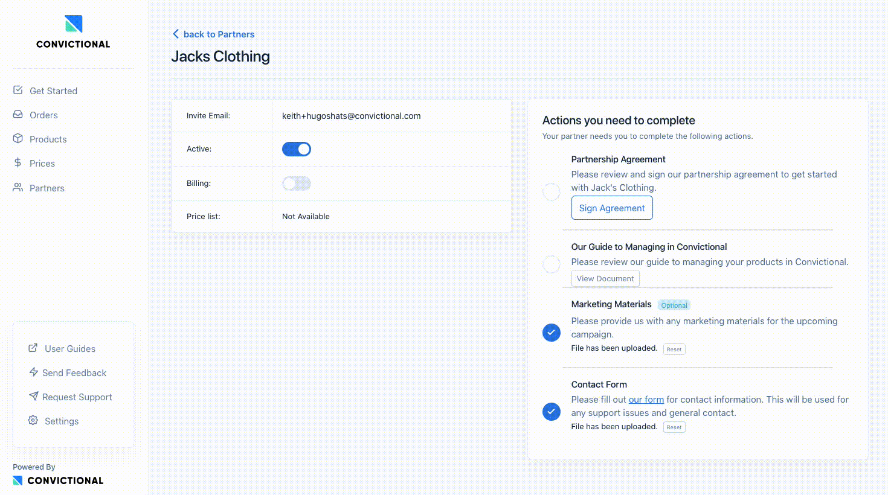Click the Partnership Agreement heading
This screenshot has height=495, width=888.
coord(619,159)
